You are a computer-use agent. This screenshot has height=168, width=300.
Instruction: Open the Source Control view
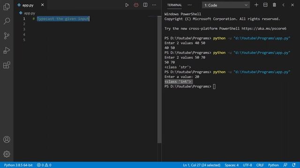coord(7,36)
